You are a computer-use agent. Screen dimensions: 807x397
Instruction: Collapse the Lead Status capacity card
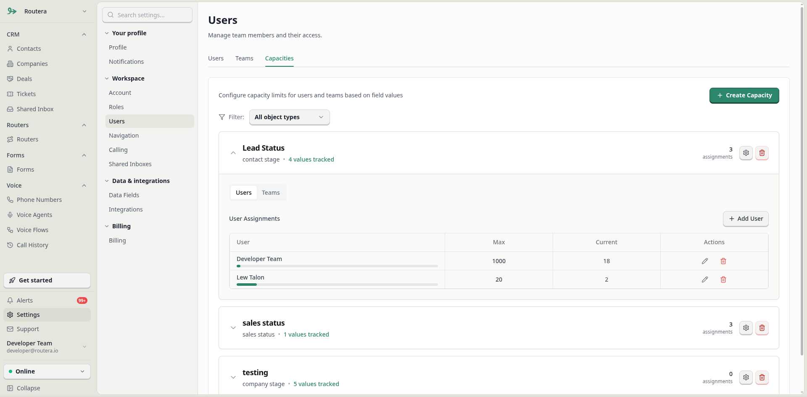[x=233, y=153]
